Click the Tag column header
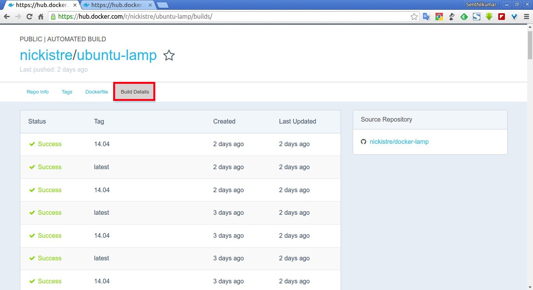533x290 pixels. tap(99, 122)
